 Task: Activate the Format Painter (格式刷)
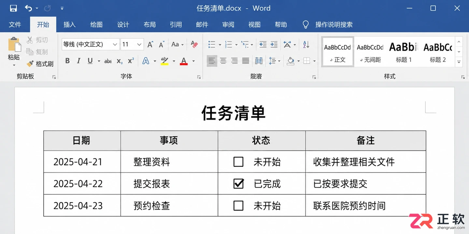[x=40, y=64]
